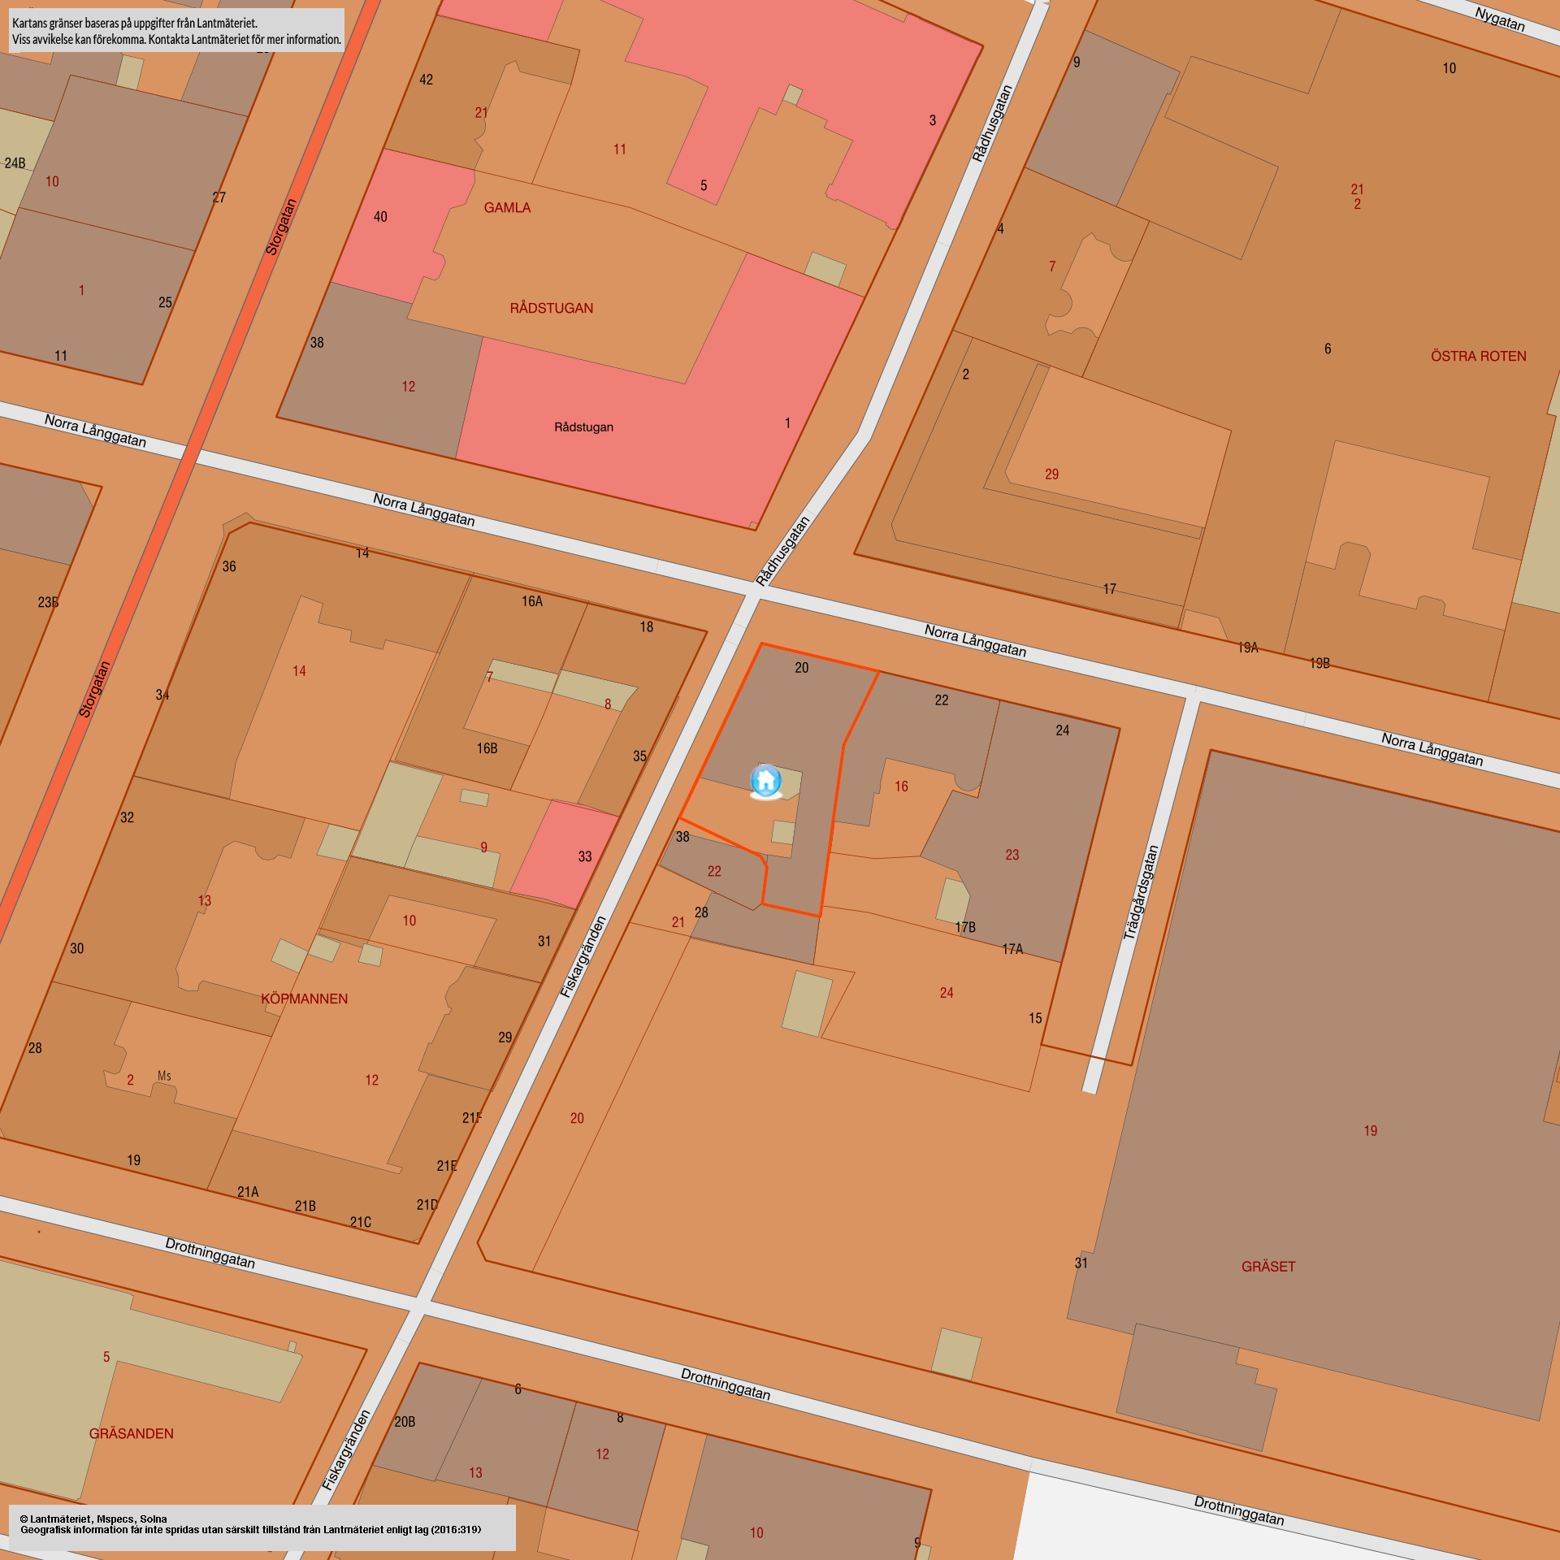
Task: Click the KÖPMANNEN block label
Action: click(x=304, y=999)
